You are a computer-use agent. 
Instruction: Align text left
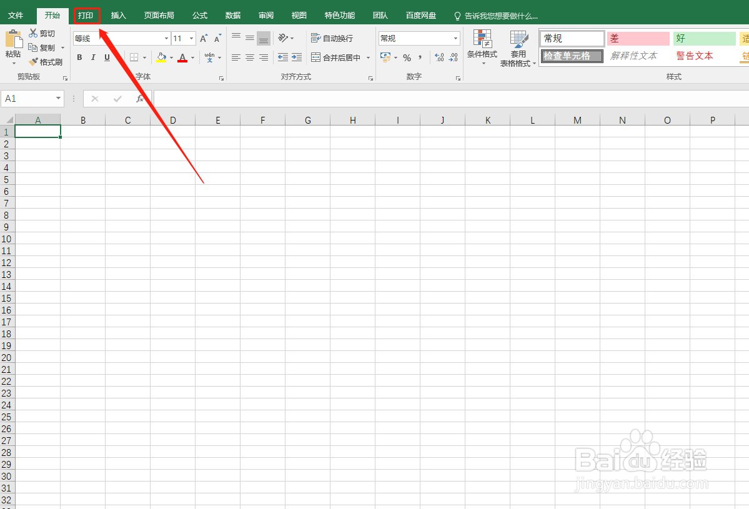pyautogui.click(x=236, y=57)
